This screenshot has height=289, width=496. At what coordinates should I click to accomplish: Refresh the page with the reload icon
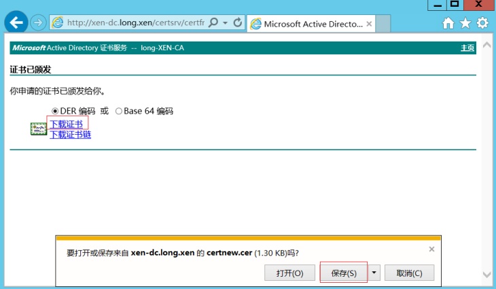pyautogui.click(x=237, y=22)
